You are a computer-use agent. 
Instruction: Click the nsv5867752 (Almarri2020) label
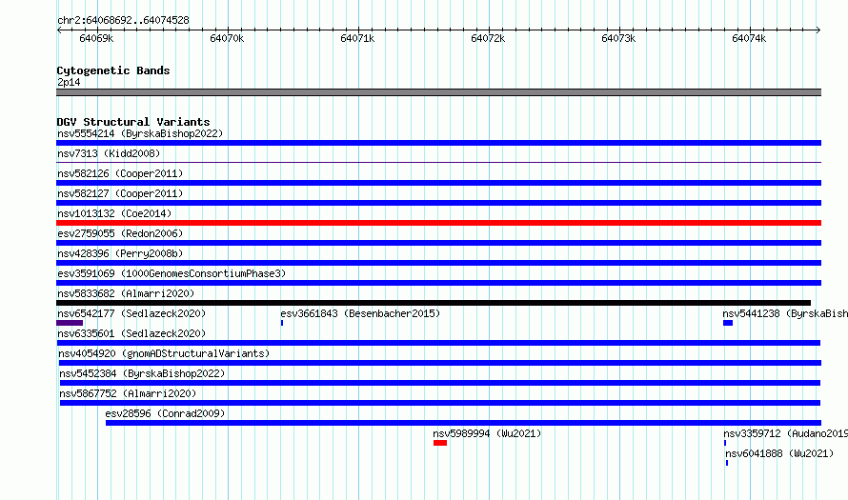tap(129, 393)
